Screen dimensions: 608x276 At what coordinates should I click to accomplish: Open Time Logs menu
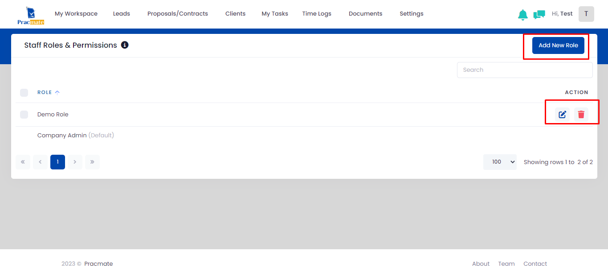317,14
